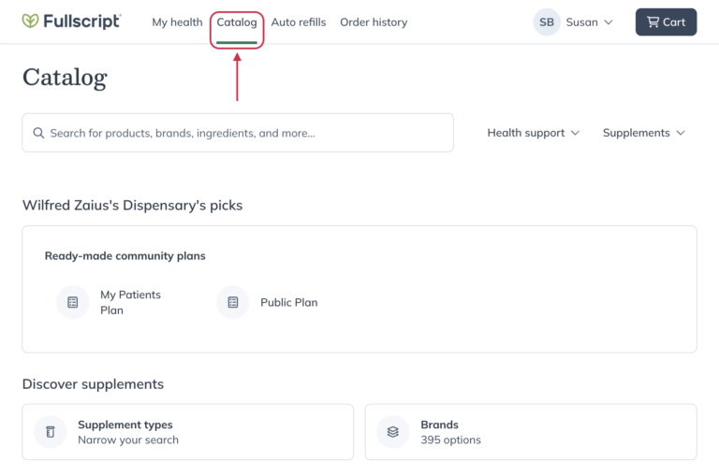Open the Order history tab

coord(374,22)
